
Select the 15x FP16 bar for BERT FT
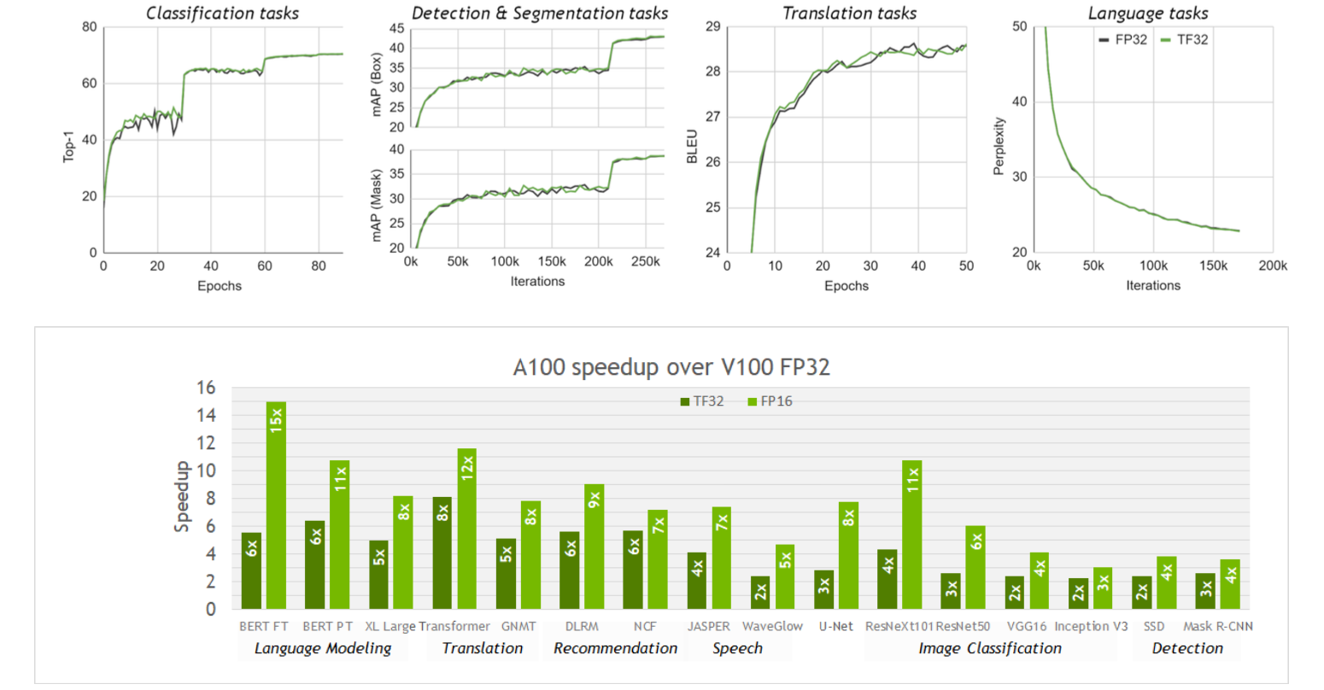click(x=276, y=505)
